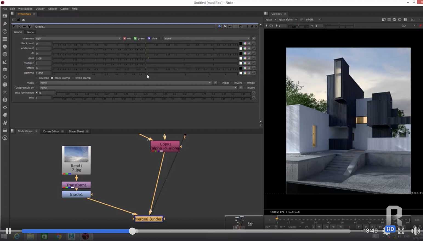Screen dimensions: 423x241
Task: Switch to the Curve Editor tab
Action: click(x=51, y=131)
